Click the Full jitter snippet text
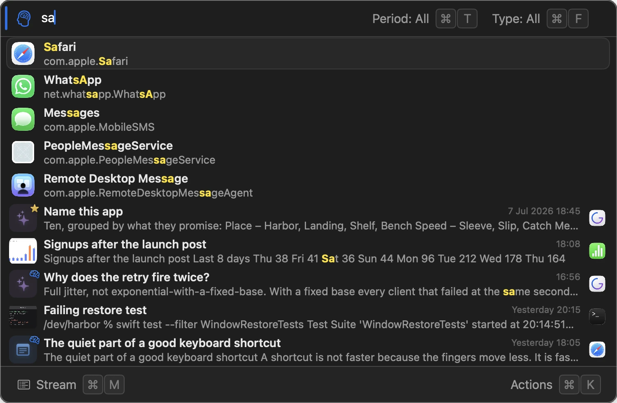 pyautogui.click(x=311, y=292)
